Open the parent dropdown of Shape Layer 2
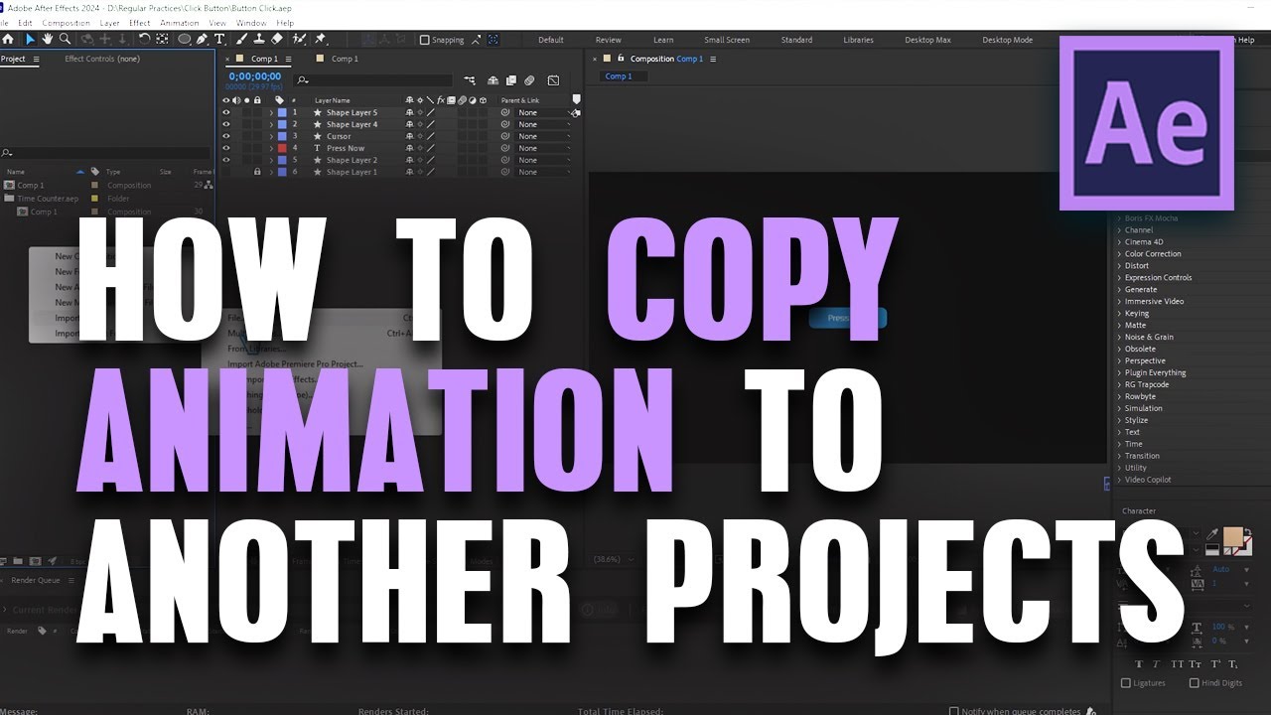 coord(544,160)
